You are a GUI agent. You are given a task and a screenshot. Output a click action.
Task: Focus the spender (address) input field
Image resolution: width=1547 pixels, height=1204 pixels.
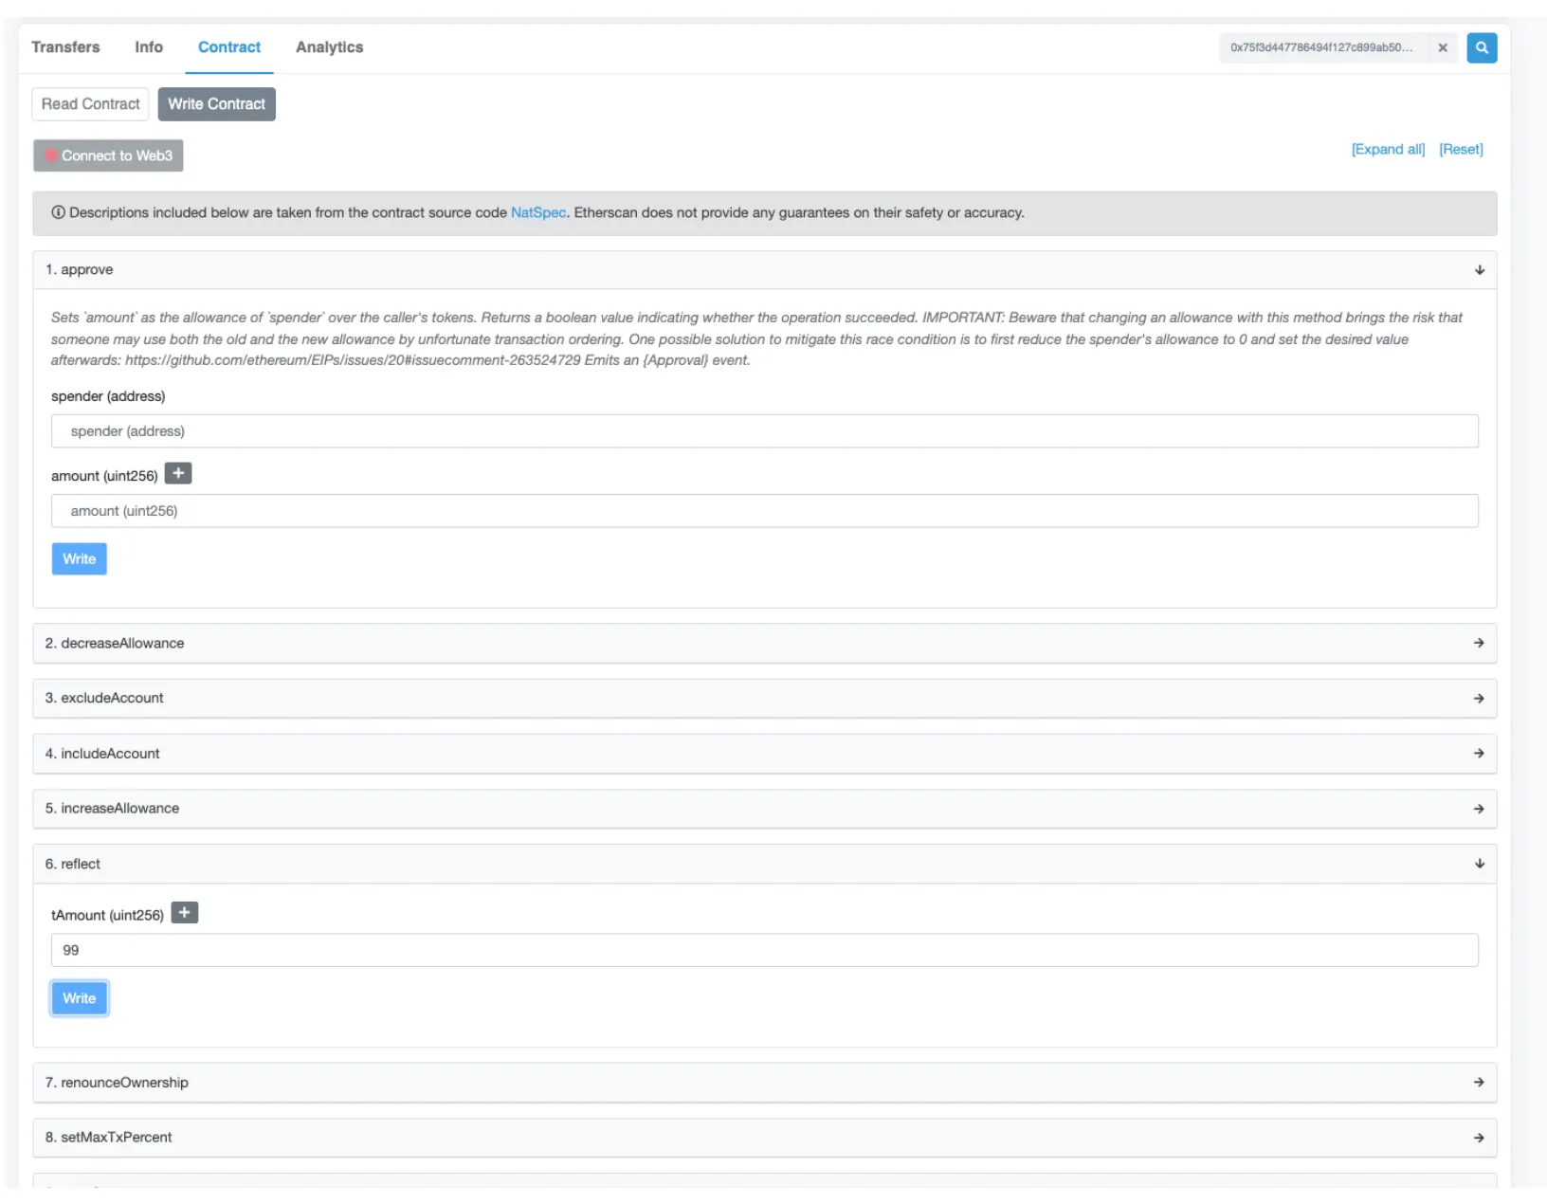click(764, 431)
